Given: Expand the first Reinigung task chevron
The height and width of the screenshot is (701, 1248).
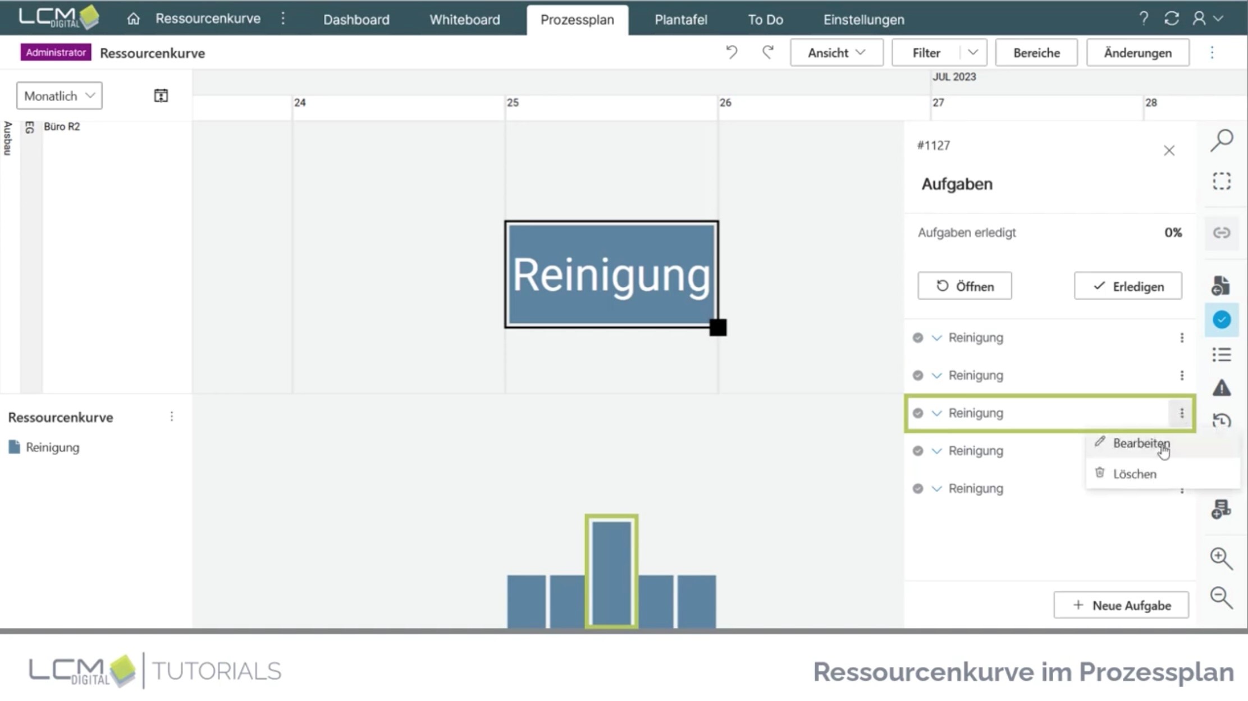Looking at the screenshot, I should pyautogui.click(x=936, y=338).
